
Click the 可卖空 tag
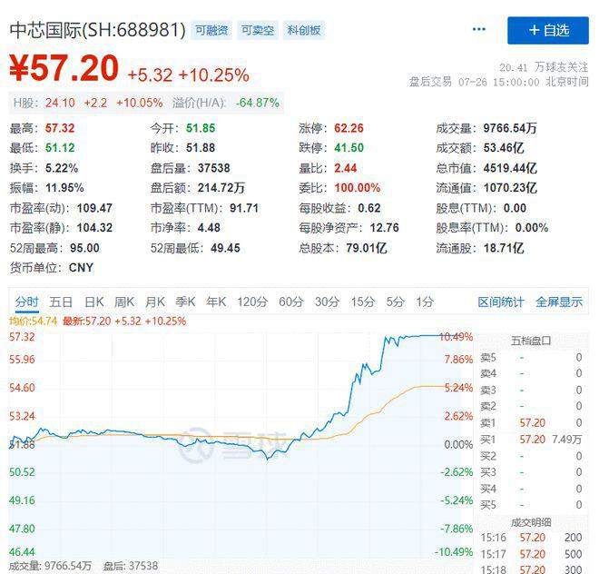258,30
